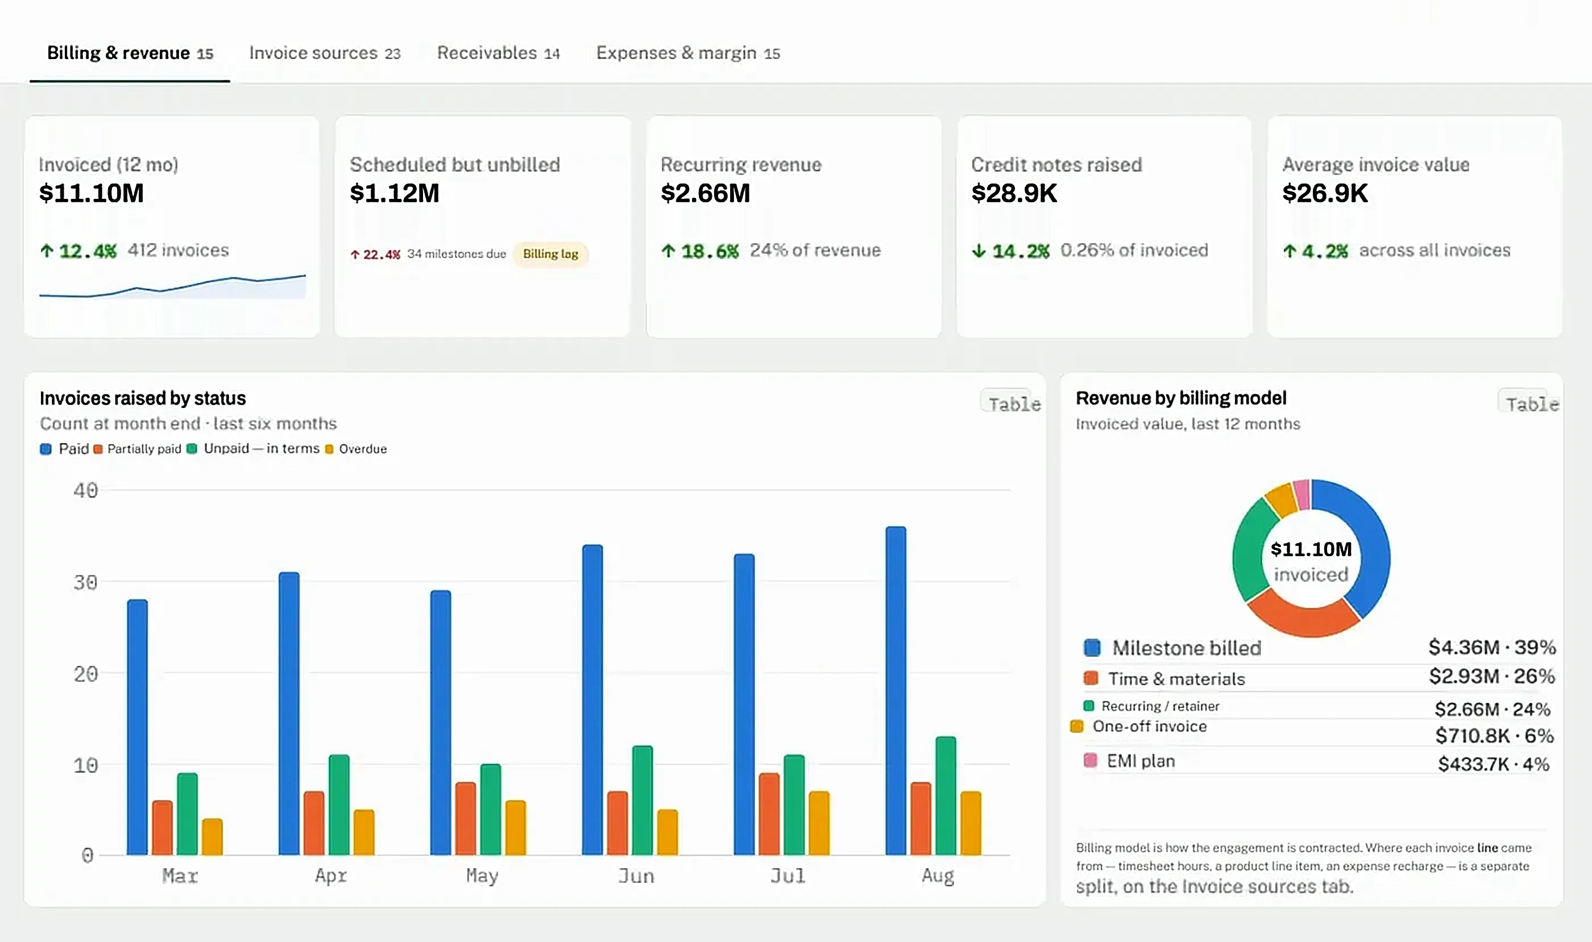Click the '34 milestones due' text
Screen dimensions: 1592x942
click(x=457, y=254)
